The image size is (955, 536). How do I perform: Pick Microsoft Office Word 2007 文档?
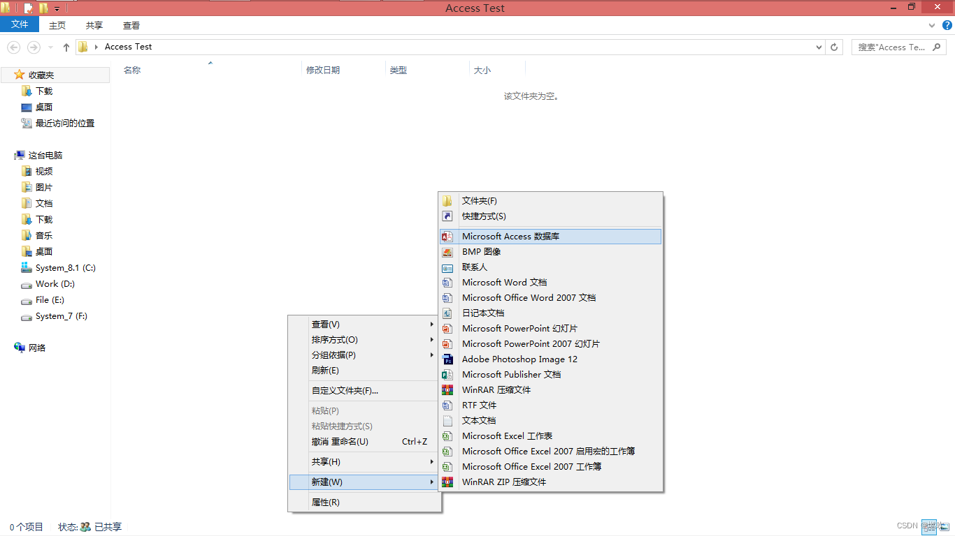[x=550, y=298]
